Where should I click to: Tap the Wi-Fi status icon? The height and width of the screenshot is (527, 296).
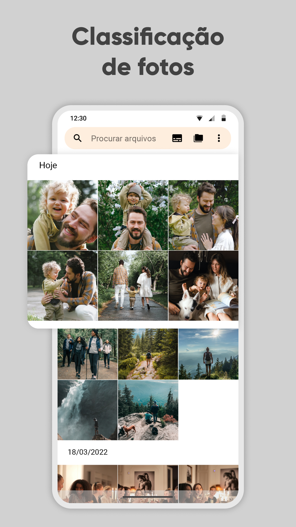200,118
